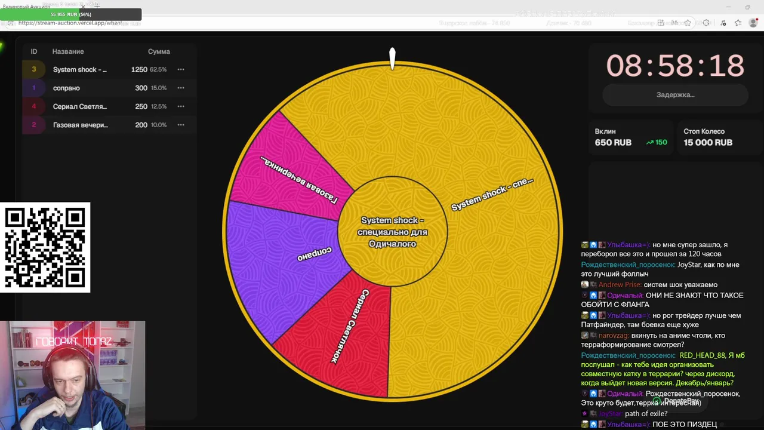This screenshot has width=764, height=430.
Task: Click the ID badge 1 for сопрано
Action: pos(34,88)
